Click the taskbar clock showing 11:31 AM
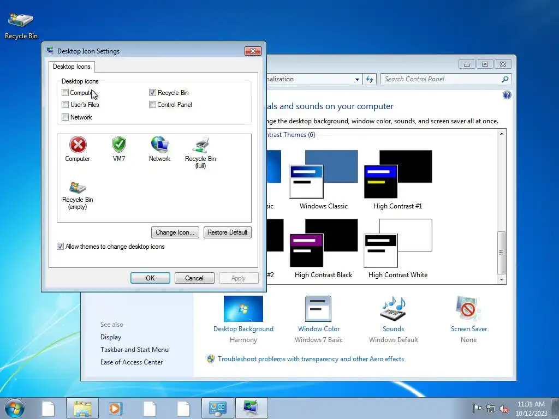559x419 pixels. (x=531, y=409)
